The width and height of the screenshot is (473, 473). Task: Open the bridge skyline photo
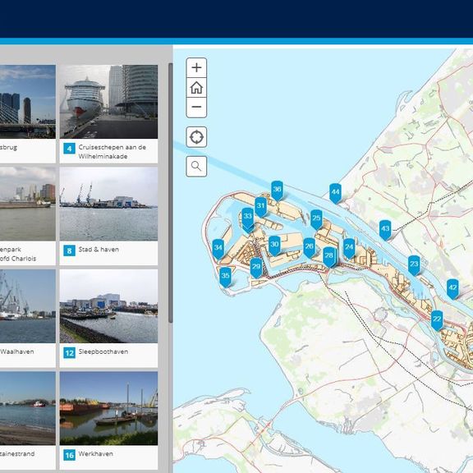point(28,102)
